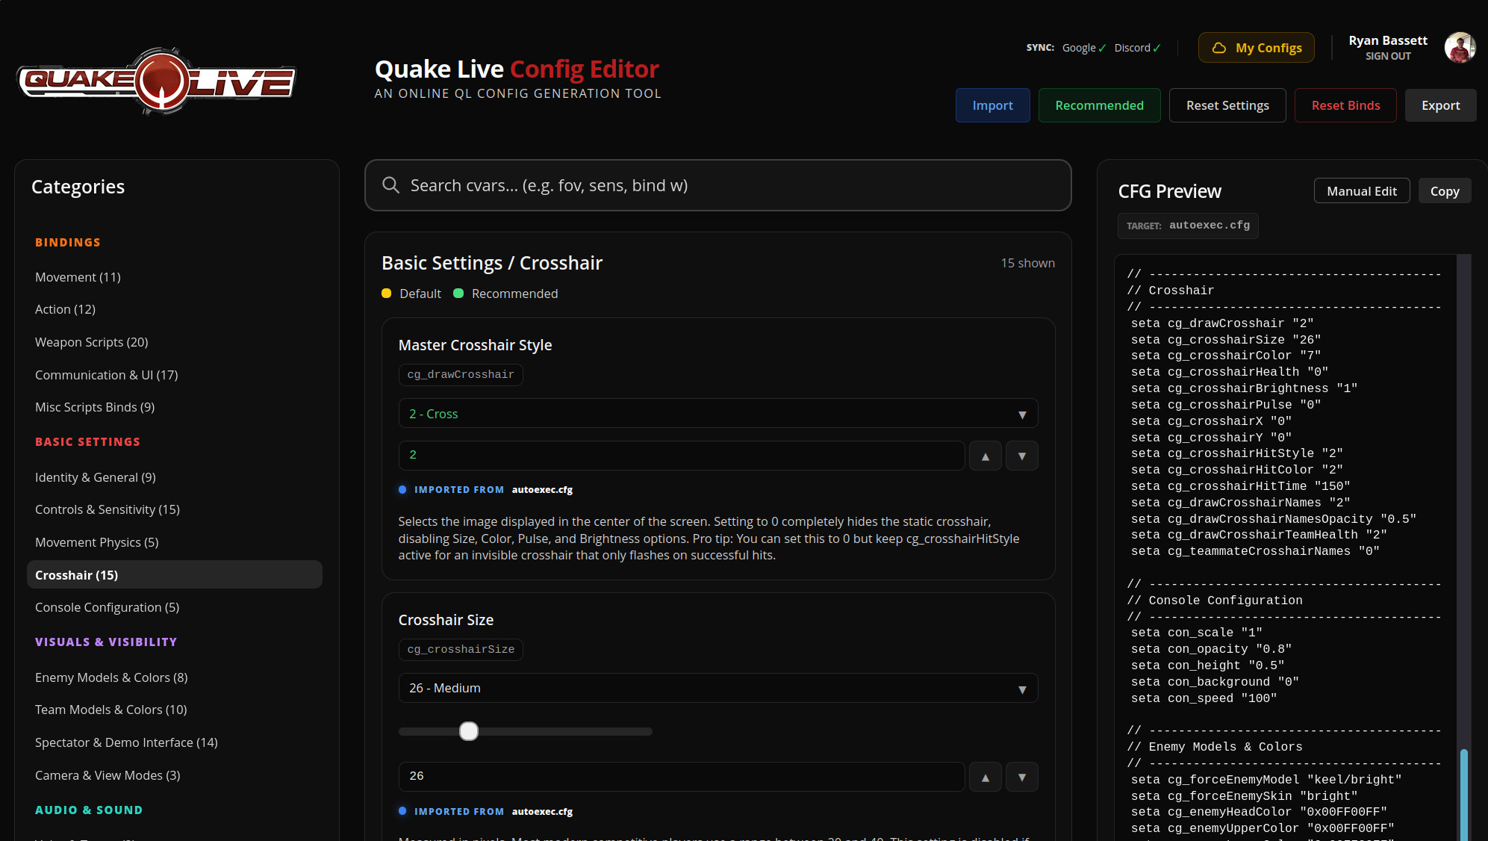Click 'seta cg_forceEnemyModel' preview line

pyautogui.click(x=1266, y=780)
